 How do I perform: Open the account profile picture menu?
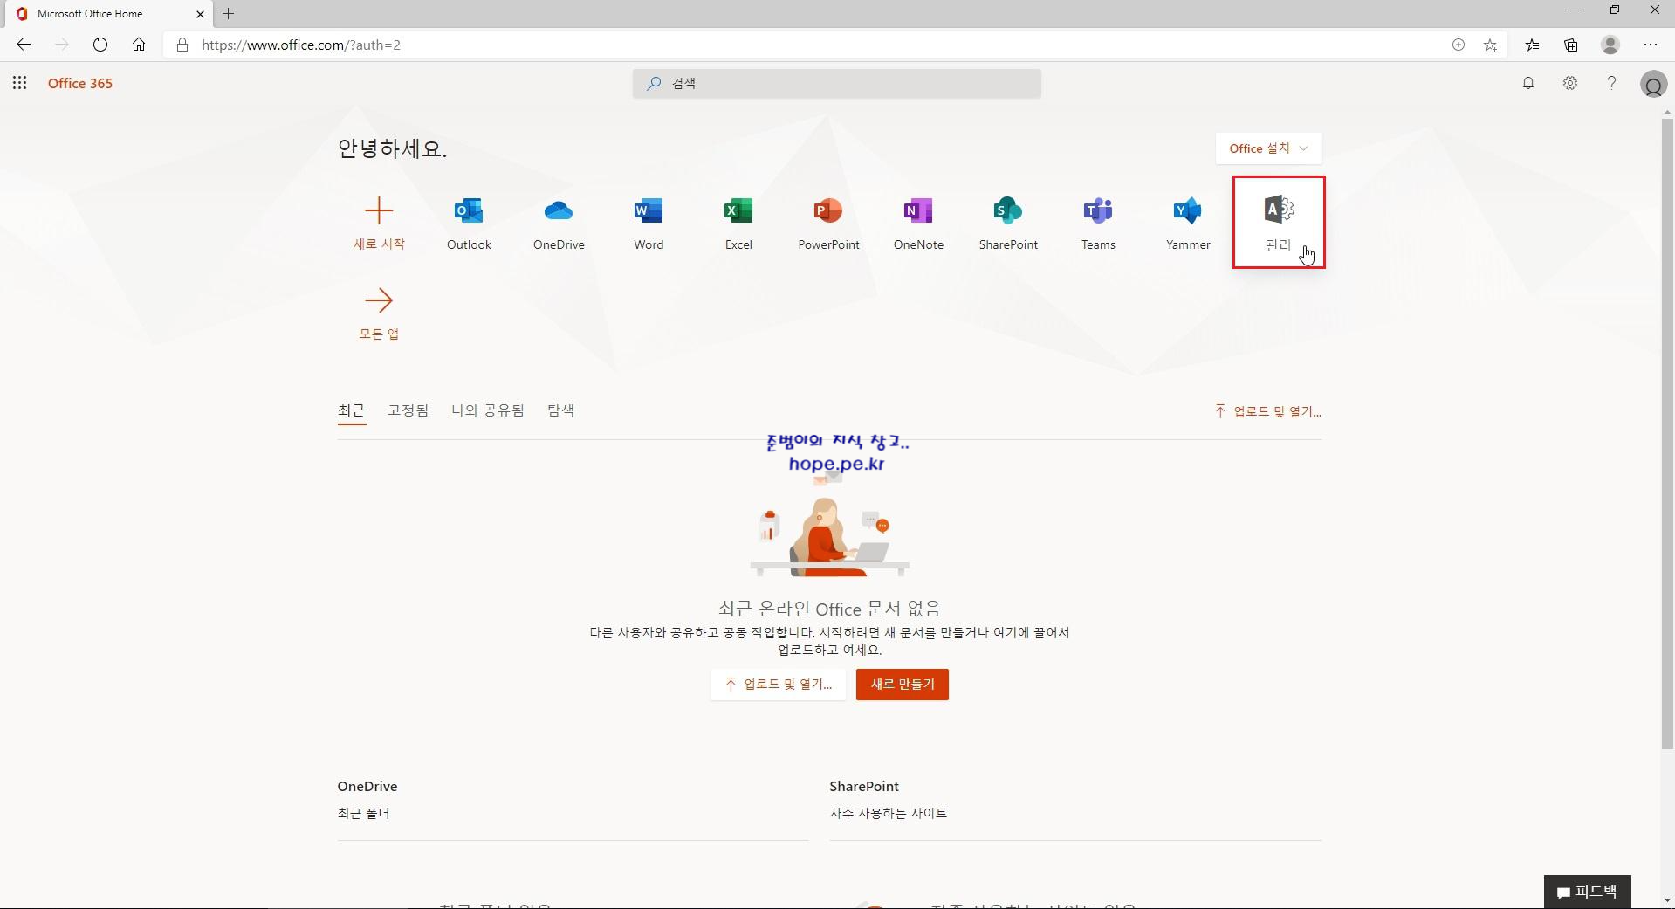1653,84
